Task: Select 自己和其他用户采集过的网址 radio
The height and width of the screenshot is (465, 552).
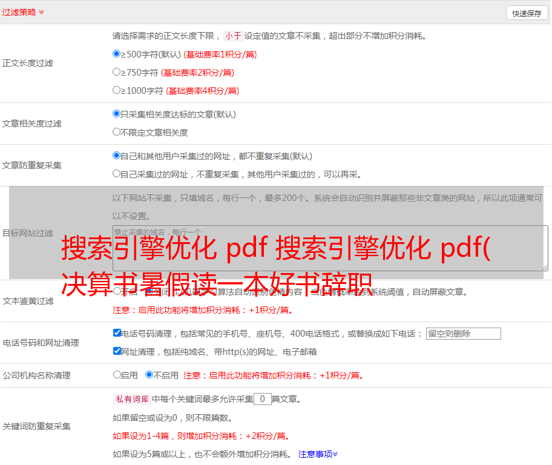Action: (116, 156)
